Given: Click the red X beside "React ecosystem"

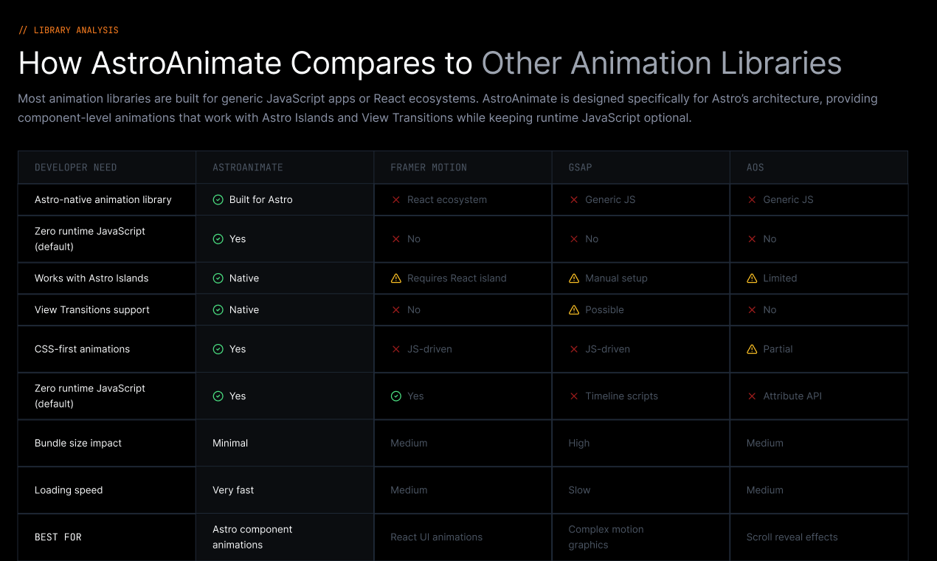Looking at the screenshot, I should coord(396,199).
